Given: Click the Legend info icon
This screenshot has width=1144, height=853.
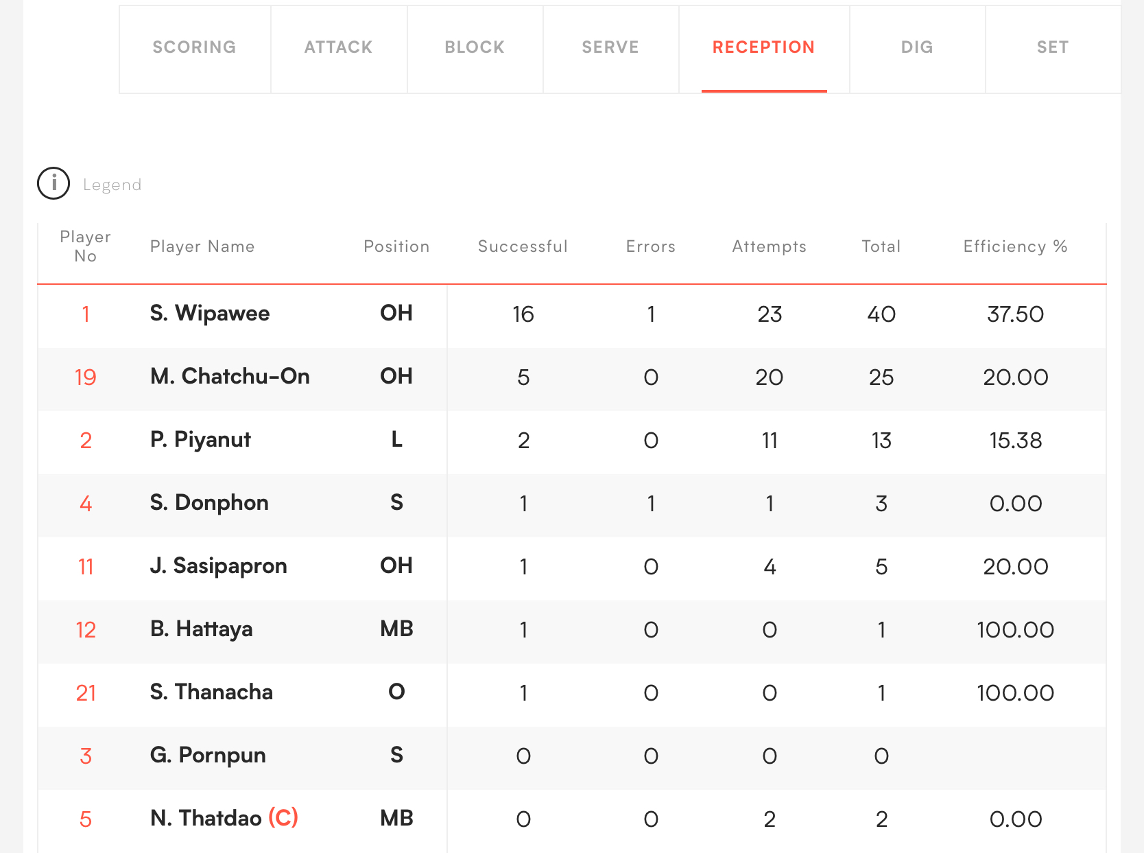Looking at the screenshot, I should [x=53, y=184].
